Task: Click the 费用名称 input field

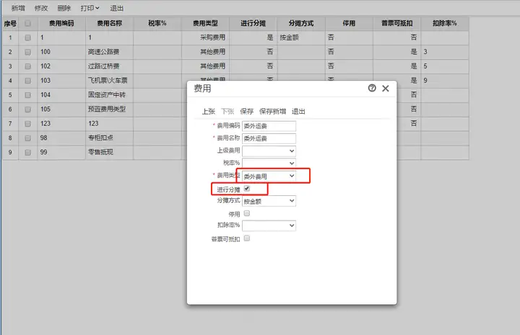Action: (x=269, y=138)
